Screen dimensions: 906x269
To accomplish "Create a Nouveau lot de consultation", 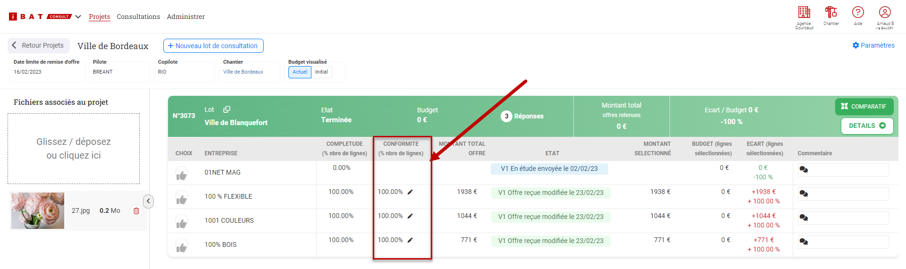I will tap(213, 46).
